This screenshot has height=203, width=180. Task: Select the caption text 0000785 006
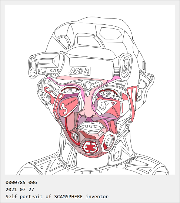(21, 182)
